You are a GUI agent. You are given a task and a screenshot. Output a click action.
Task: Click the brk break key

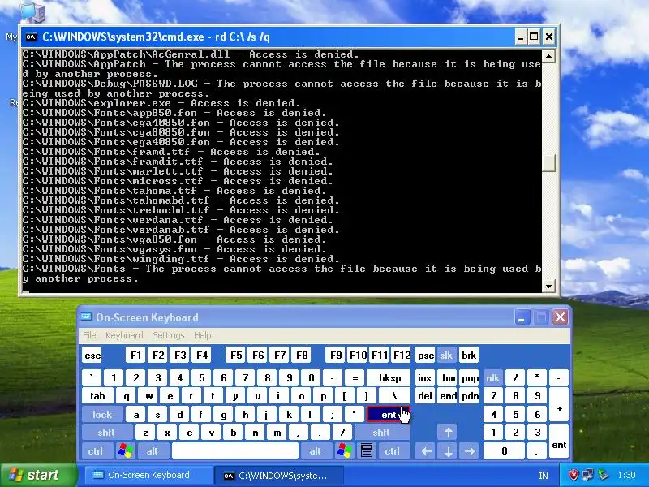(x=469, y=356)
